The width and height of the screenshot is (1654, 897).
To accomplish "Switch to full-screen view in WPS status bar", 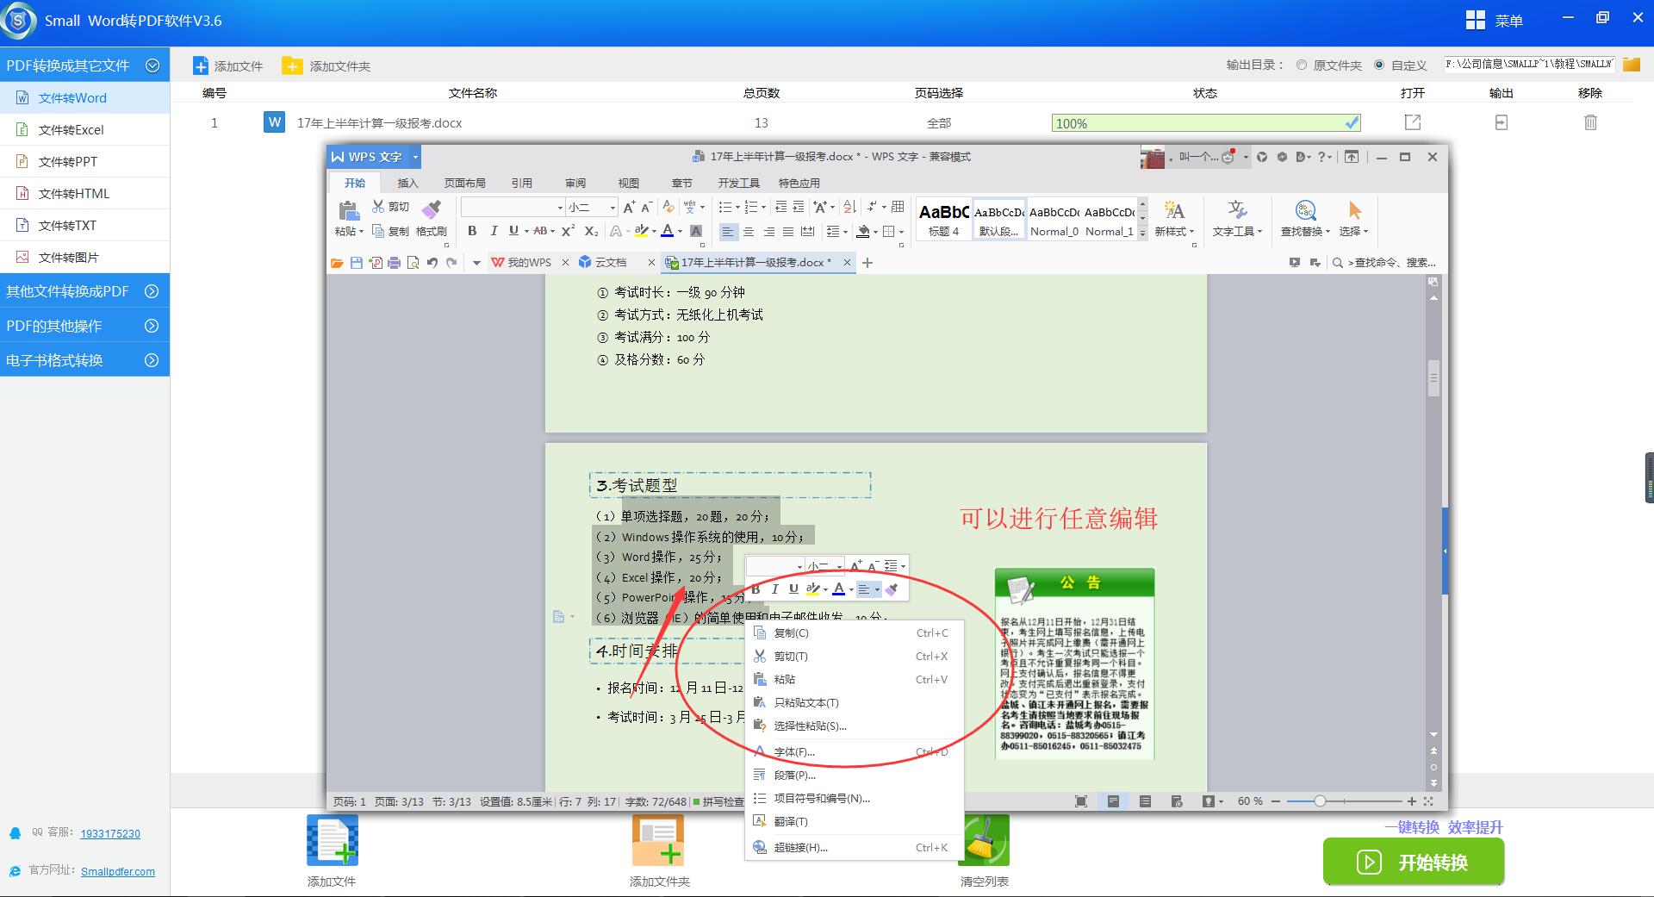I will point(1081,801).
